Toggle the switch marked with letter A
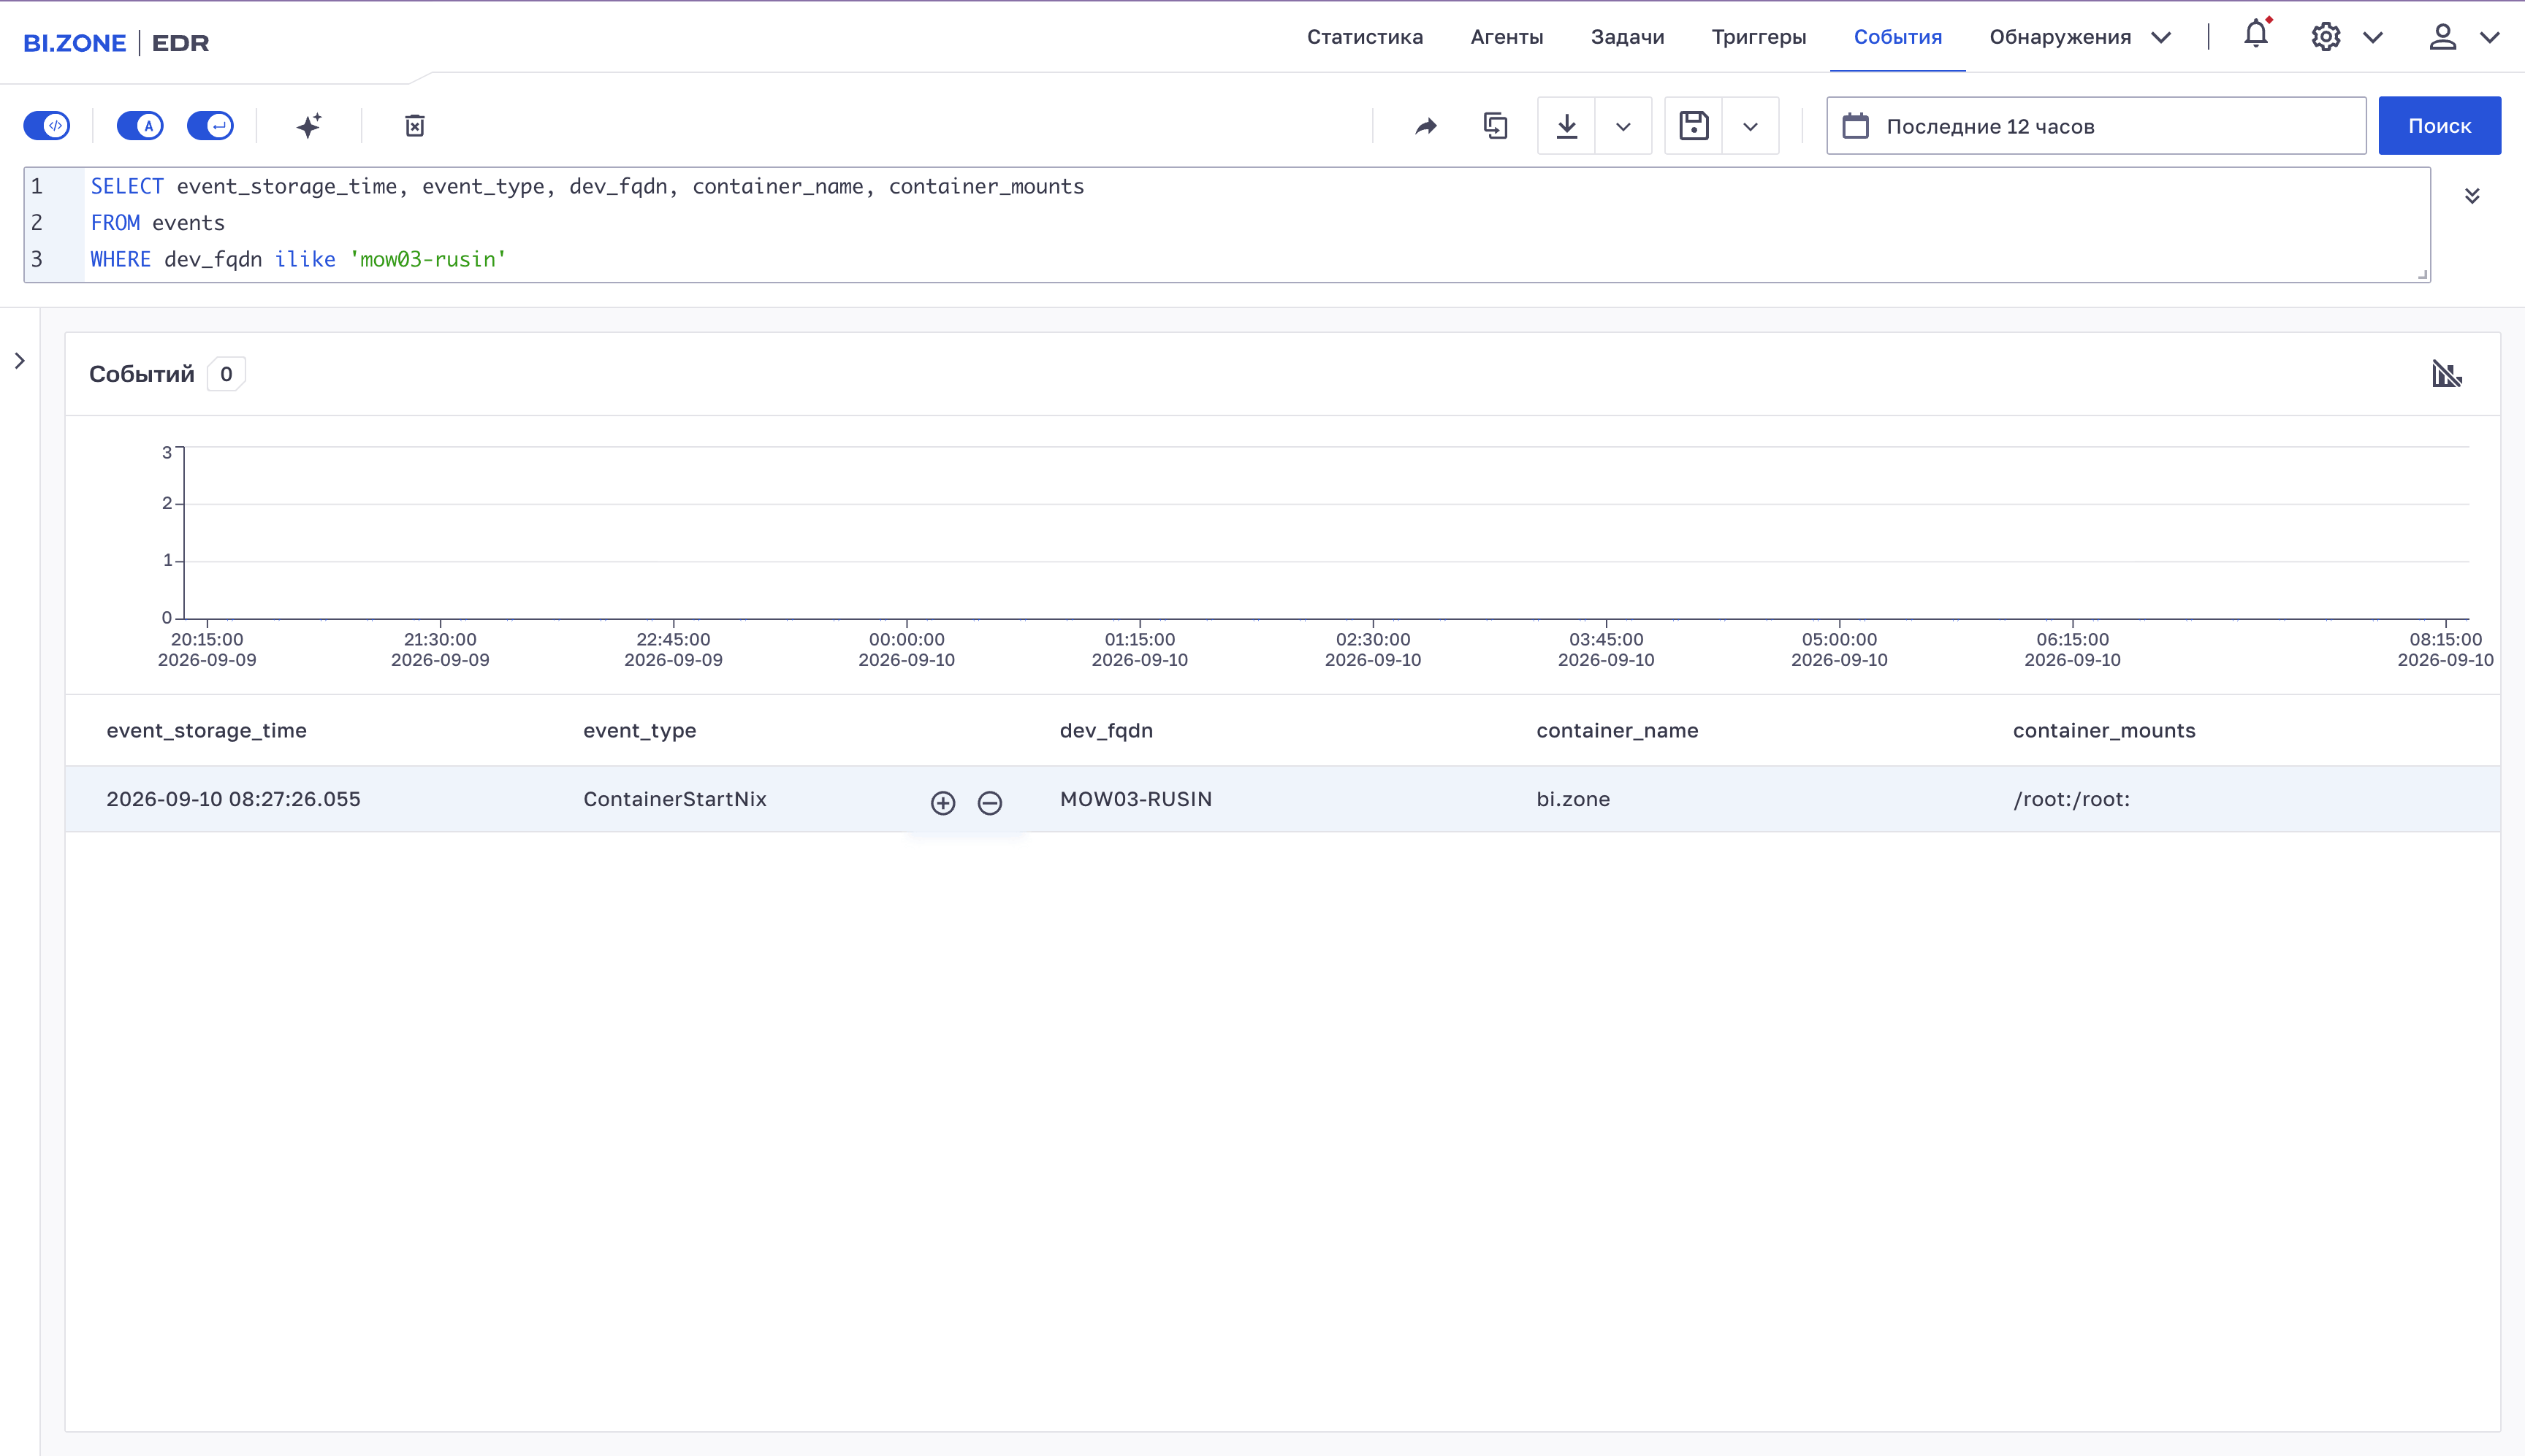Viewport: 2525px width, 1456px height. click(140, 126)
